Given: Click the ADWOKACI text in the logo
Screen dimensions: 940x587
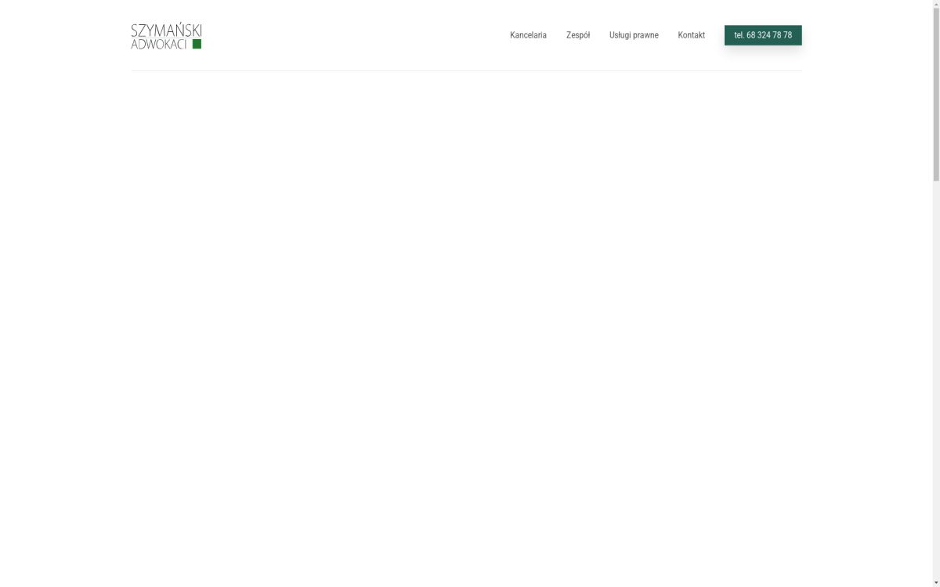Looking at the screenshot, I should pyautogui.click(x=158, y=45).
